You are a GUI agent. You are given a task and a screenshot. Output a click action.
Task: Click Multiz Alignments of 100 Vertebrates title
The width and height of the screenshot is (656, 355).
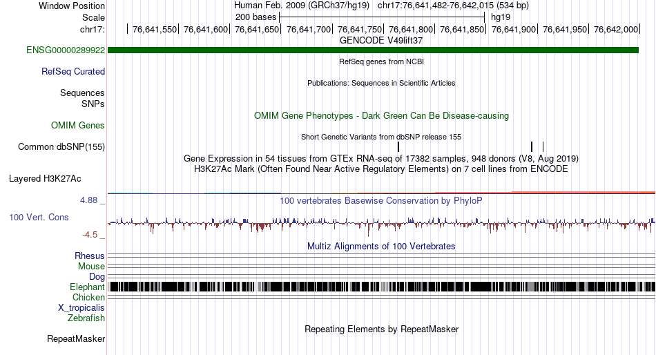point(381,246)
